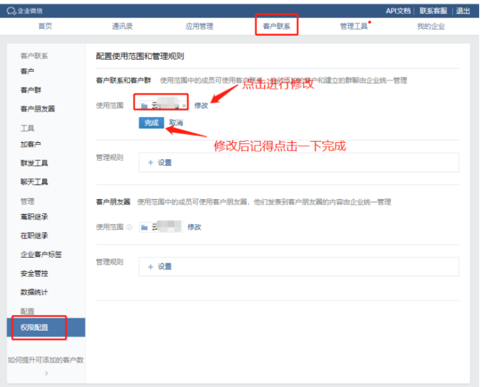Click the plus icon in the second 管理规则 box
Viewport: 481px width, 387px height.
tap(151, 267)
